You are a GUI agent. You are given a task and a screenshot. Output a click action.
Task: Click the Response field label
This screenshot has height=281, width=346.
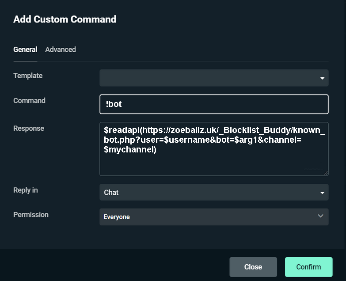pos(29,128)
